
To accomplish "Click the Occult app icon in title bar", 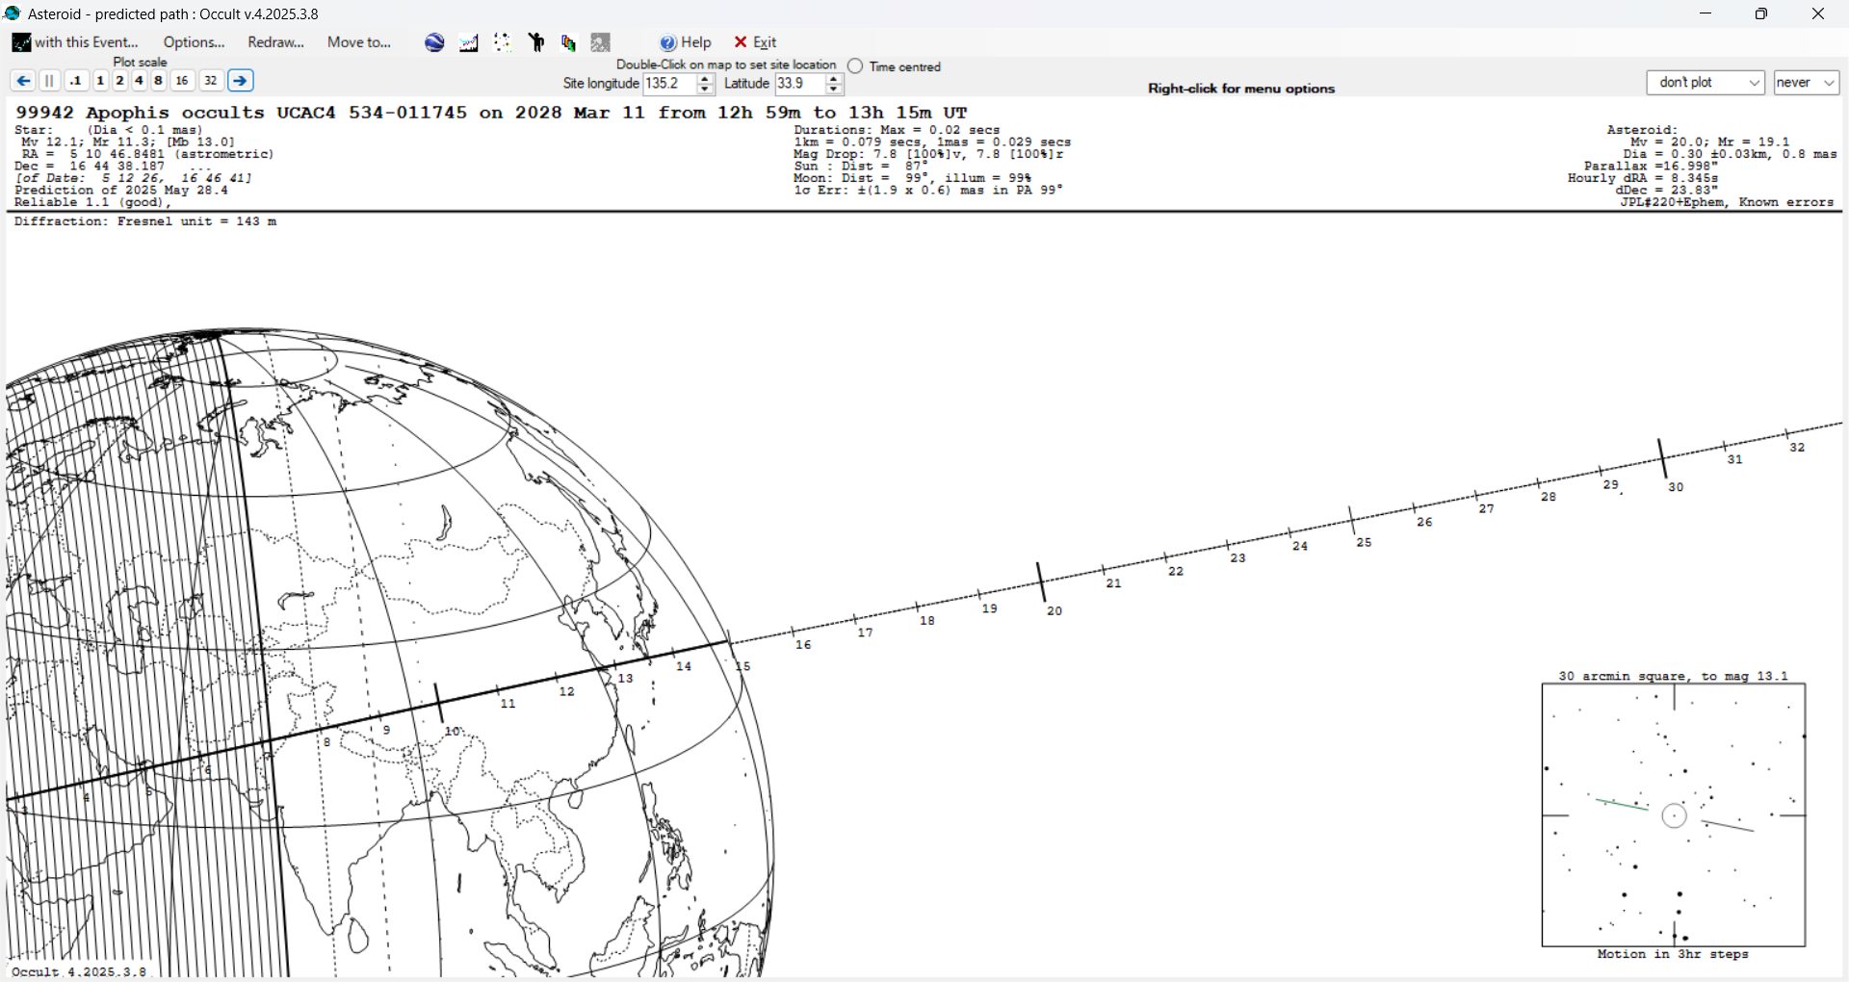I will tap(13, 13).
